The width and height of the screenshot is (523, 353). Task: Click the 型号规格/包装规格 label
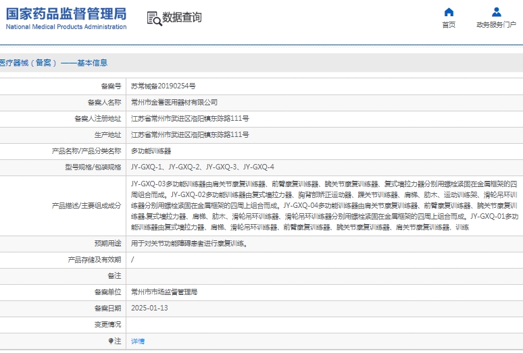(93, 167)
